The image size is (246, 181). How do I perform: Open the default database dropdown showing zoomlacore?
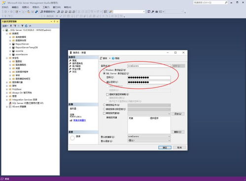click(x=149, y=136)
